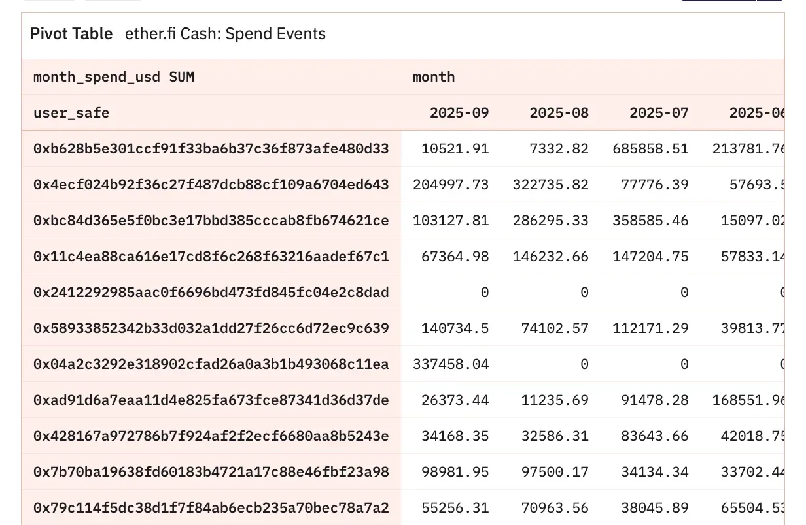Click the user_safe column header
The height and width of the screenshot is (525, 806).
71,113
